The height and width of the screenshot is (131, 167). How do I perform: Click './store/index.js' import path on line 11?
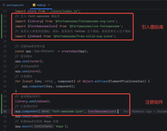coord(63,11)
